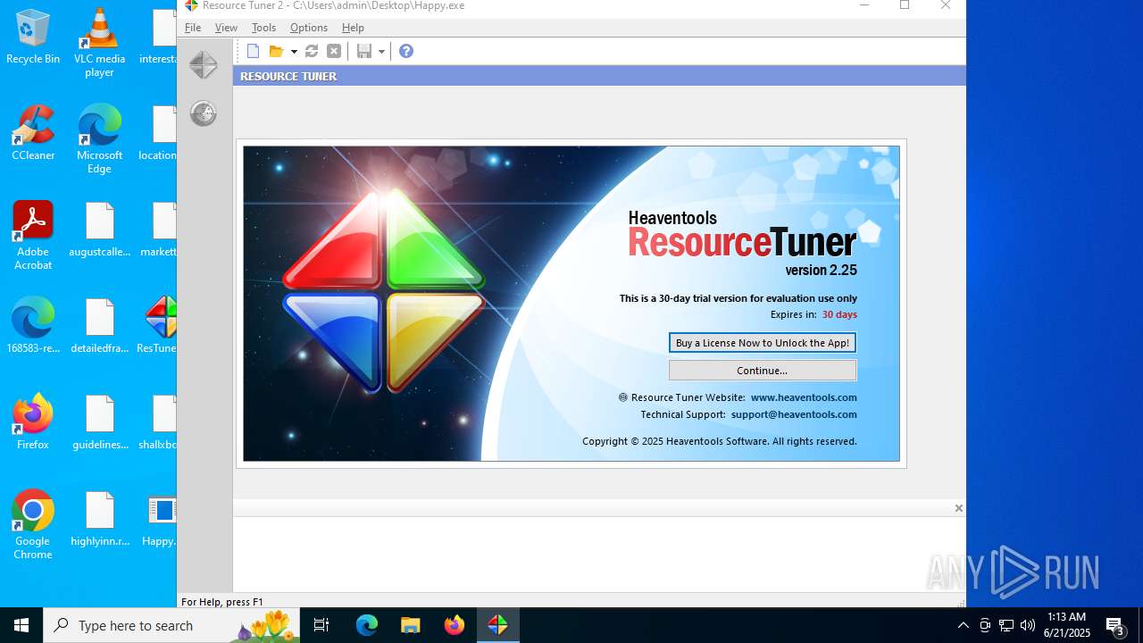Expand the Open file dropdown arrow
Viewport: 1143px width, 643px height.
coord(294,52)
